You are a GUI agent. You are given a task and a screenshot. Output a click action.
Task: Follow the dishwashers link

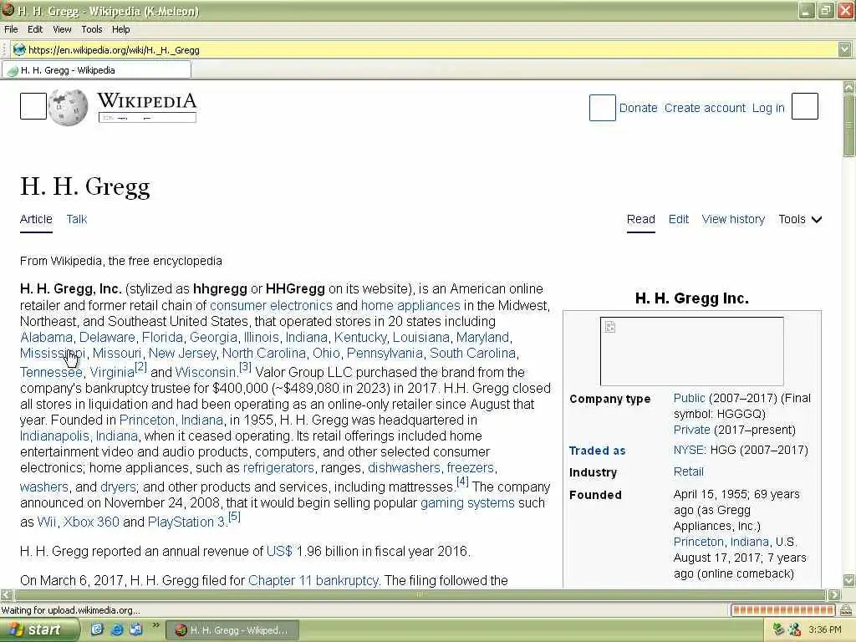coord(404,468)
